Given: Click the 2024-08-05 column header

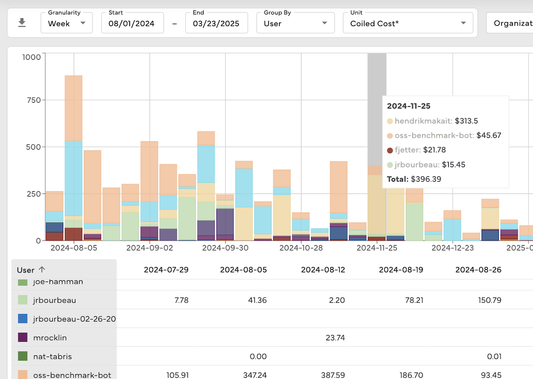Looking at the screenshot, I should coord(243,270).
